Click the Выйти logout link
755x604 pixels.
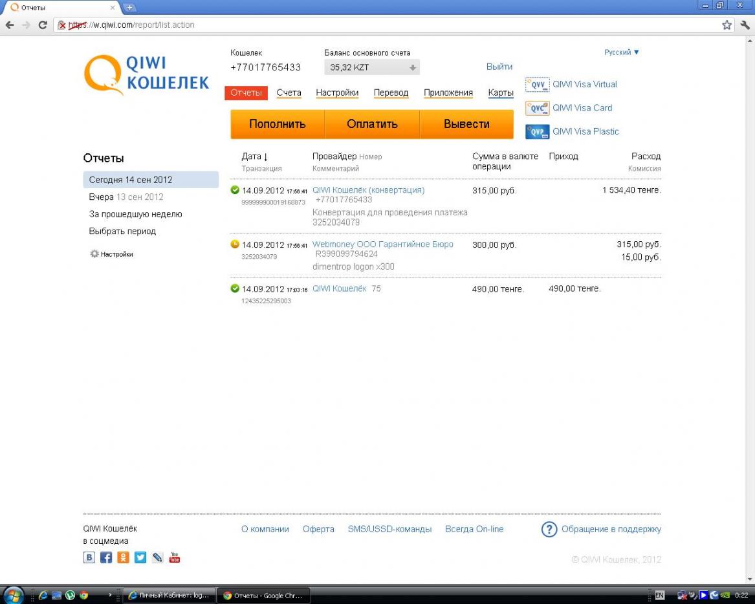[x=499, y=67]
